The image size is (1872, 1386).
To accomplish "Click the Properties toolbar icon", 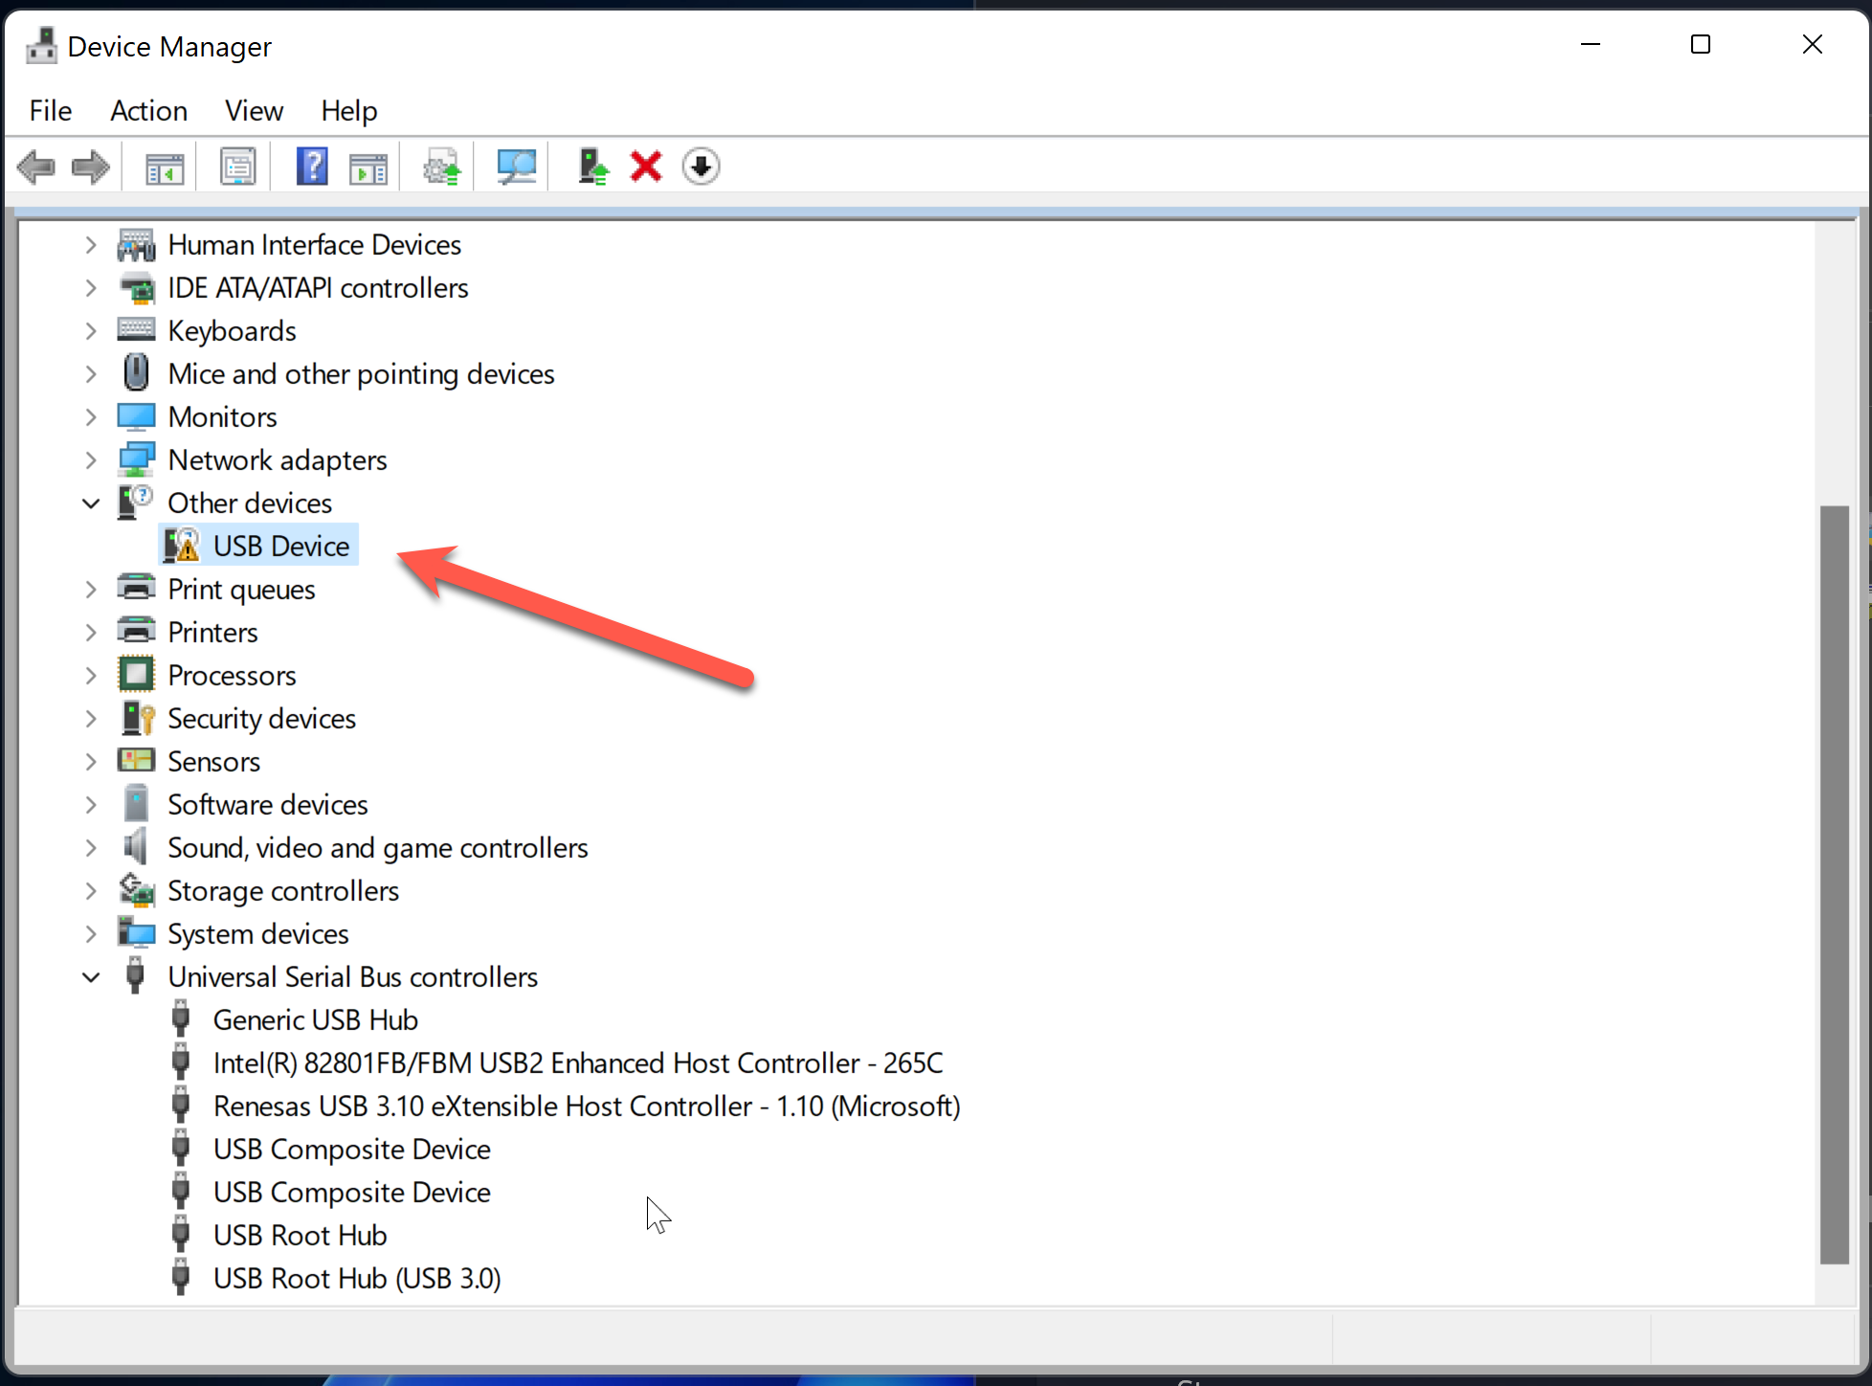I will pyautogui.click(x=237, y=168).
